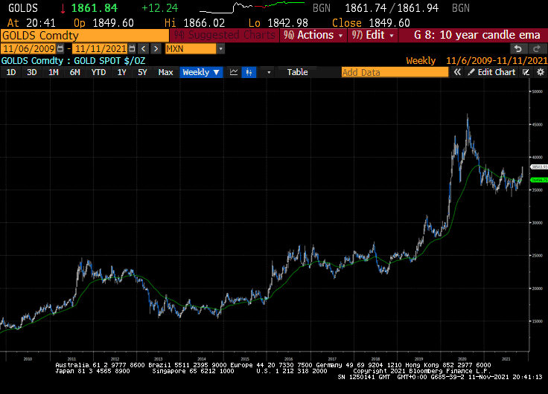Click the GOLDS Comdty security field
Image resolution: width=548 pixels, height=394 pixels.
click(x=85, y=36)
